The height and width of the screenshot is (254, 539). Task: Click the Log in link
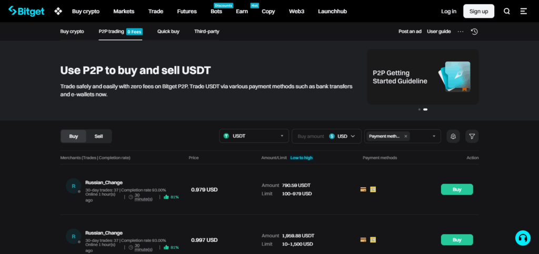click(x=448, y=12)
